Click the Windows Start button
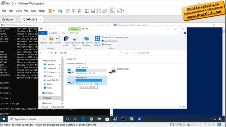 pyautogui.click(x=4, y=119)
